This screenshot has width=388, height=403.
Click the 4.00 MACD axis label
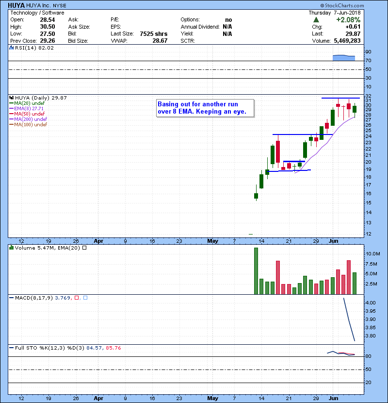pyautogui.click(x=370, y=303)
